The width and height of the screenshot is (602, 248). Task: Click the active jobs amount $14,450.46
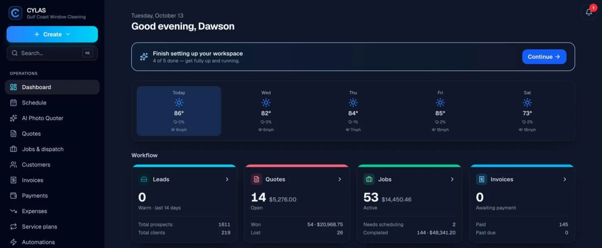click(x=397, y=199)
